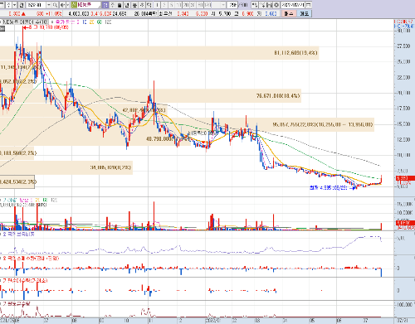Select the period 1 button
Image resolution: width=415 pixels, height=324 pixels.
pyautogui.click(x=157, y=5)
